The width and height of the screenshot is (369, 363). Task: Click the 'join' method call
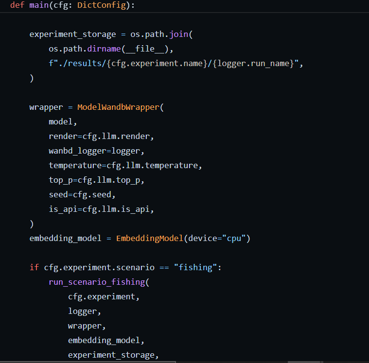178,35
